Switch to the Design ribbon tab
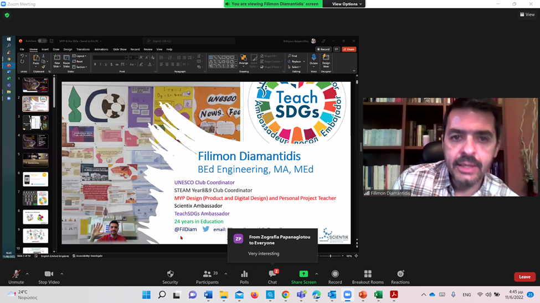The width and height of the screenshot is (540, 303). (68, 49)
